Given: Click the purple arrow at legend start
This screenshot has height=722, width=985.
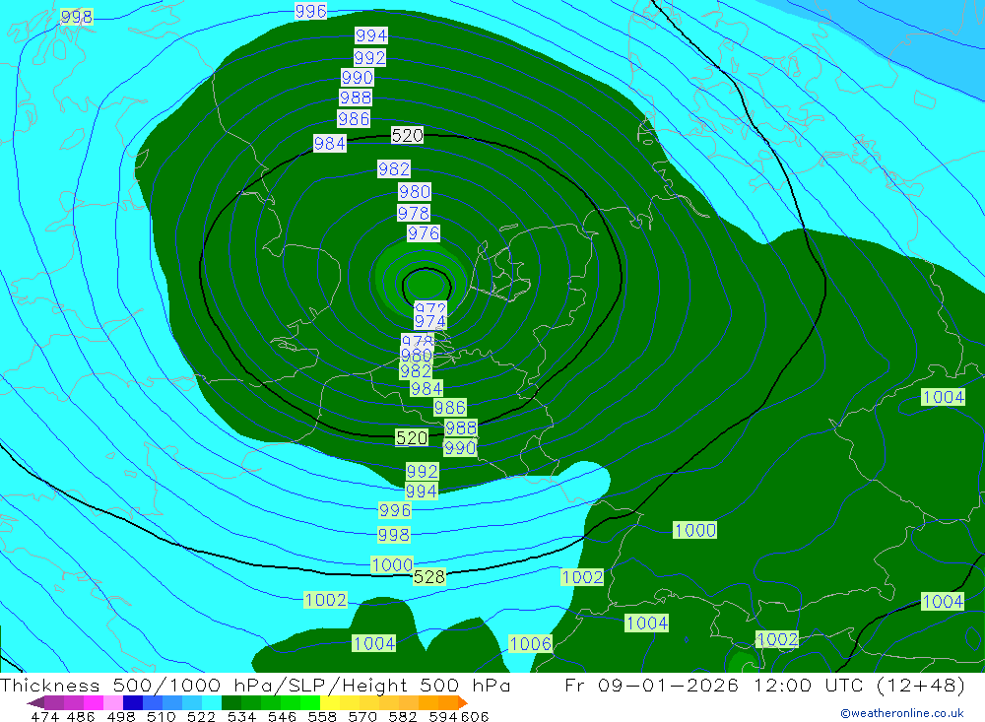Looking at the screenshot, I should (35, 702).
